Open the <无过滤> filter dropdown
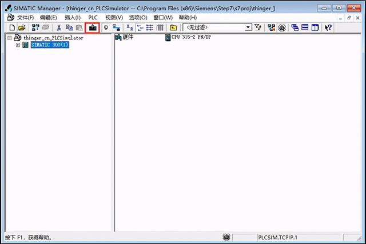366x244 pixels. coord(248,27)
